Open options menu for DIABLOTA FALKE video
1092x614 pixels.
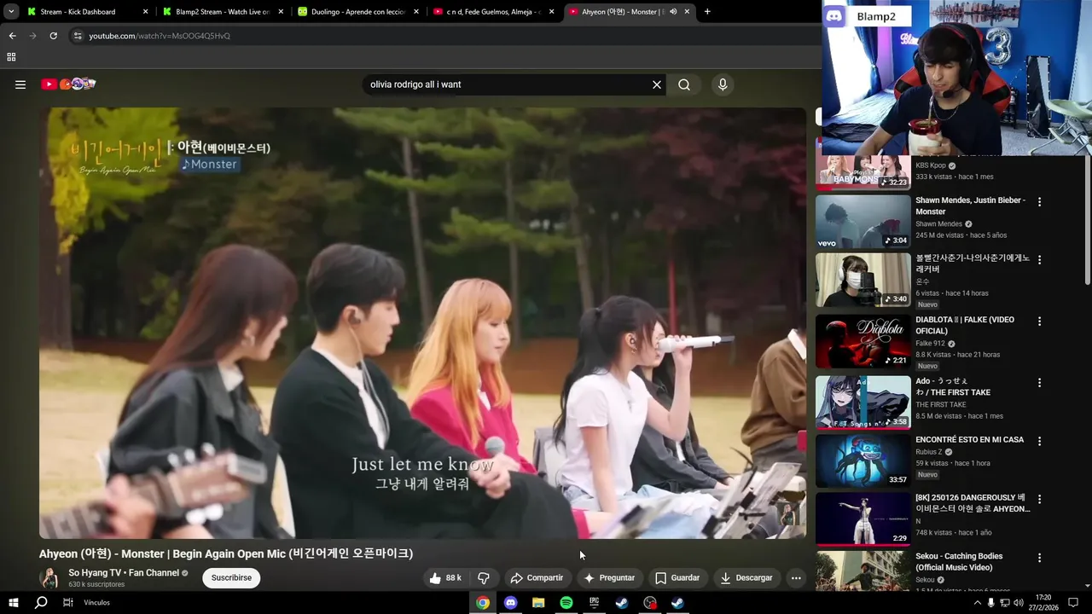pyautogui.click(x=1039, y=321)
